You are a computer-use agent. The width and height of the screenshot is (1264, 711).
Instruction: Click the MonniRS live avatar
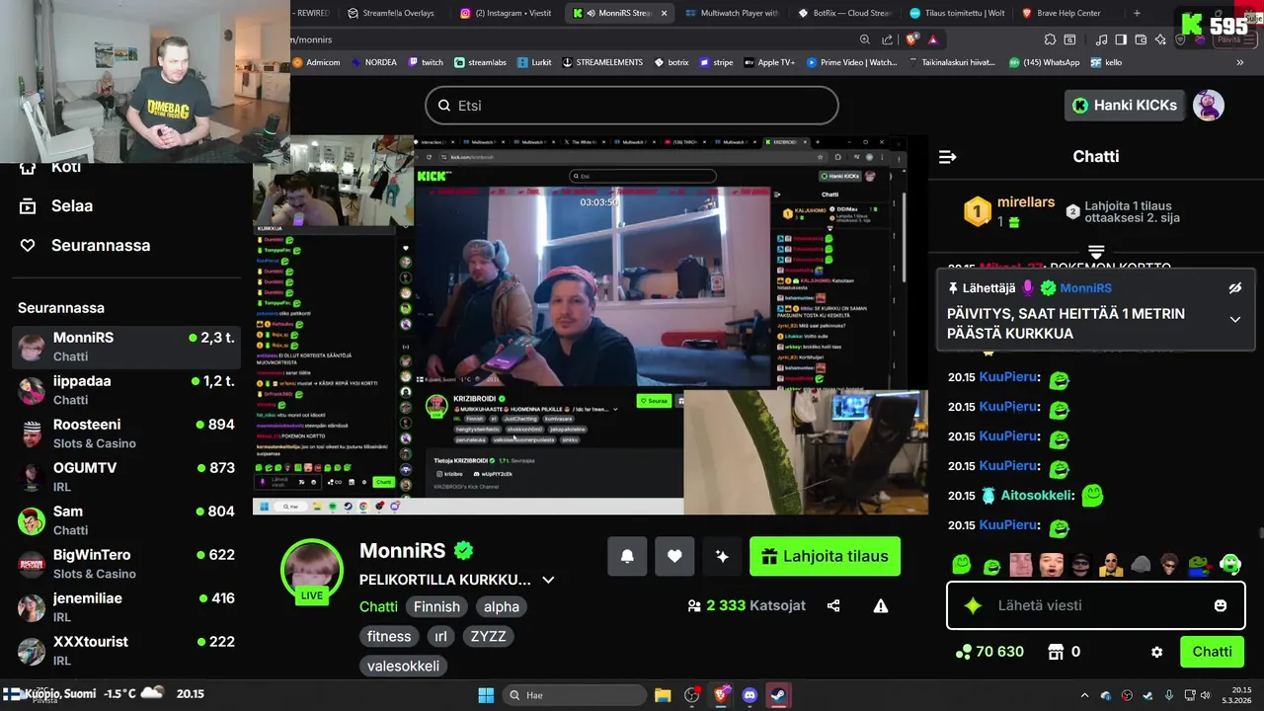(x=312, y=570)
